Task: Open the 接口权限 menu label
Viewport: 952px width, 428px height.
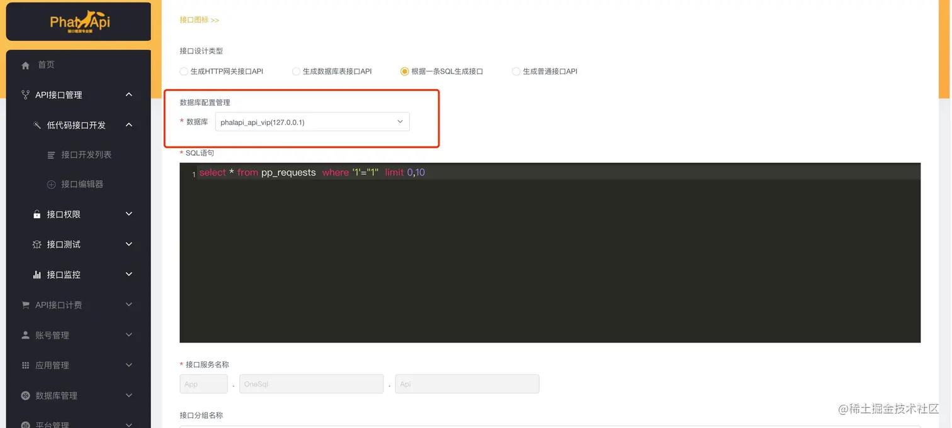Action: [x=64, y=214]
